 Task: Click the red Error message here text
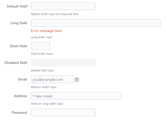click(46, 31)
